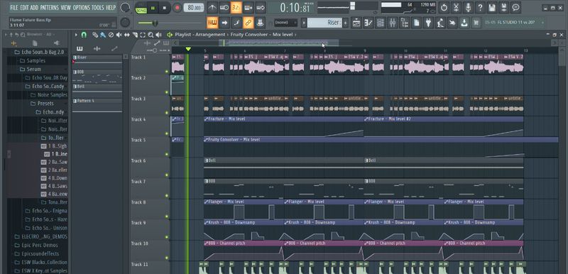Click the tempo 80.000 field
This screenshot has height=274, width=568.
[x=194, y=8]
